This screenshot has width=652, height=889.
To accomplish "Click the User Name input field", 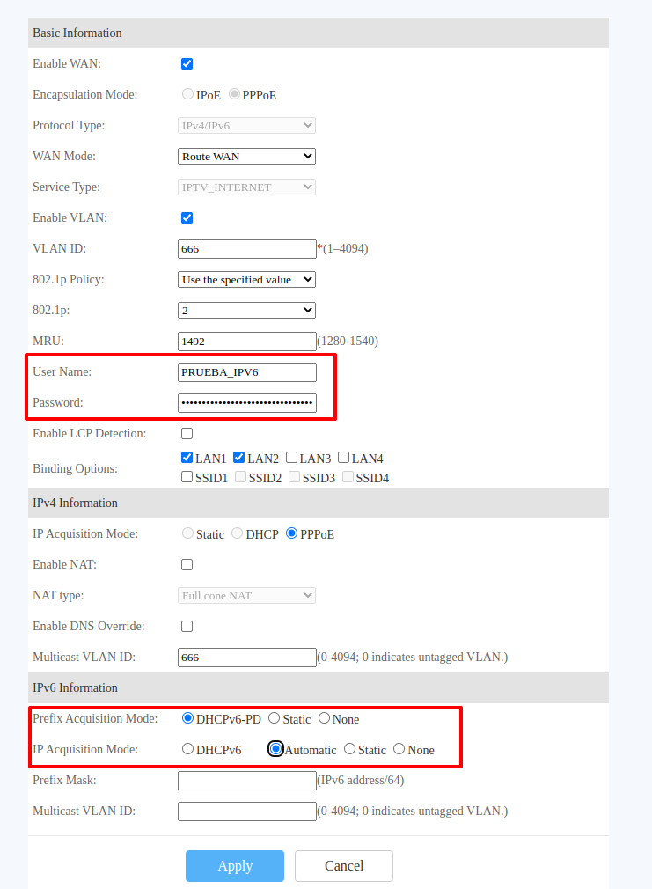I will (x=246, y=371).
